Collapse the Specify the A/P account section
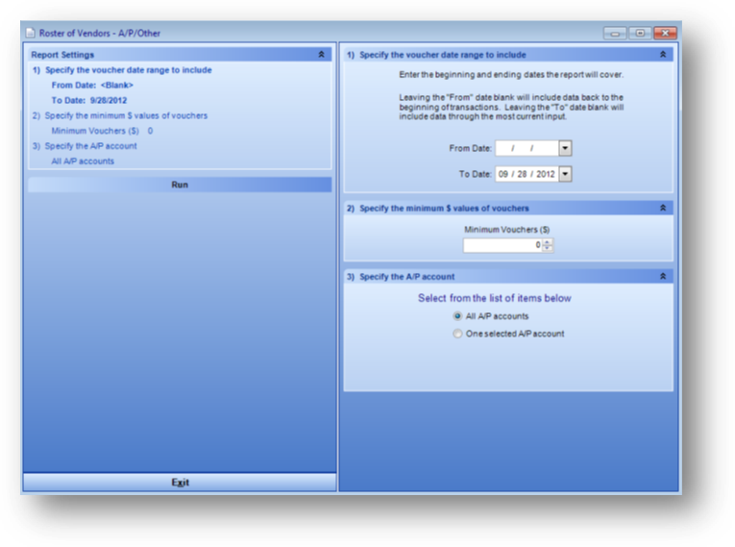 pos(663,276)
